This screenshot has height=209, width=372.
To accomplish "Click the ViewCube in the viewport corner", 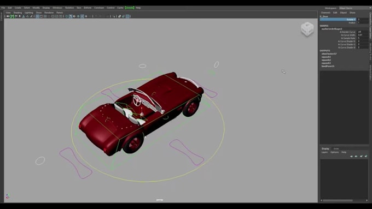I will [x=307, y=29].
